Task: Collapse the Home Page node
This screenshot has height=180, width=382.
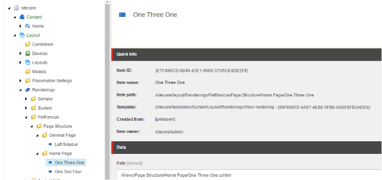Action: [37, 153]
